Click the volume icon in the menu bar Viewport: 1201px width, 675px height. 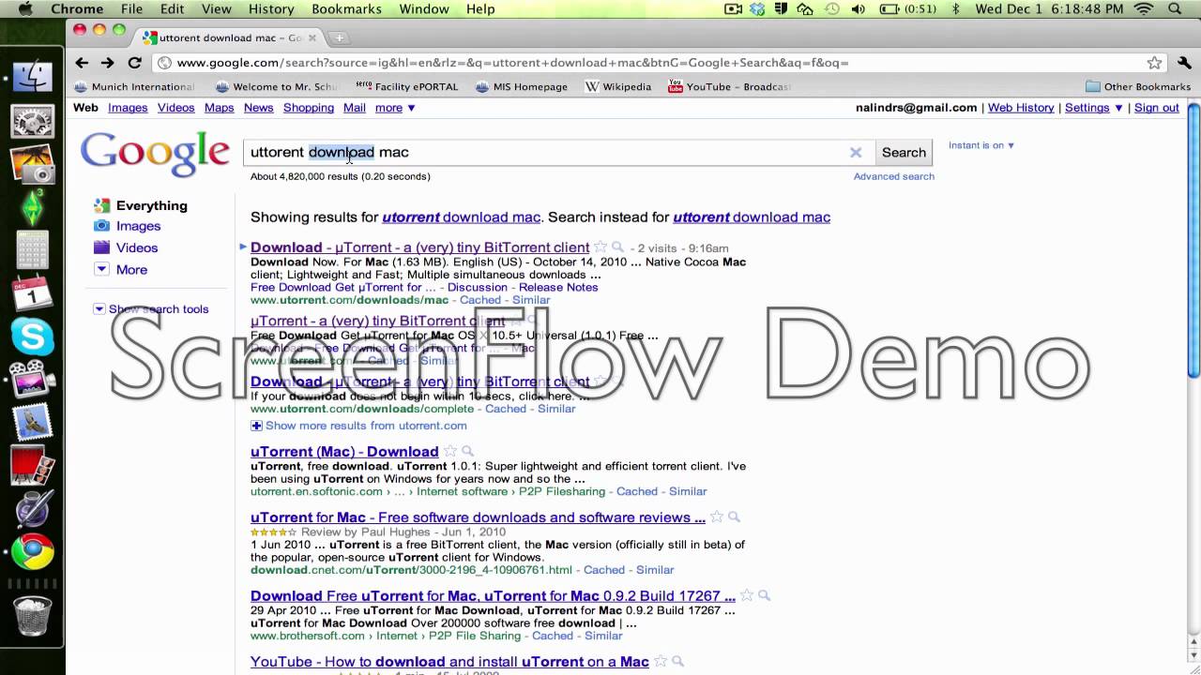[858, 8]
